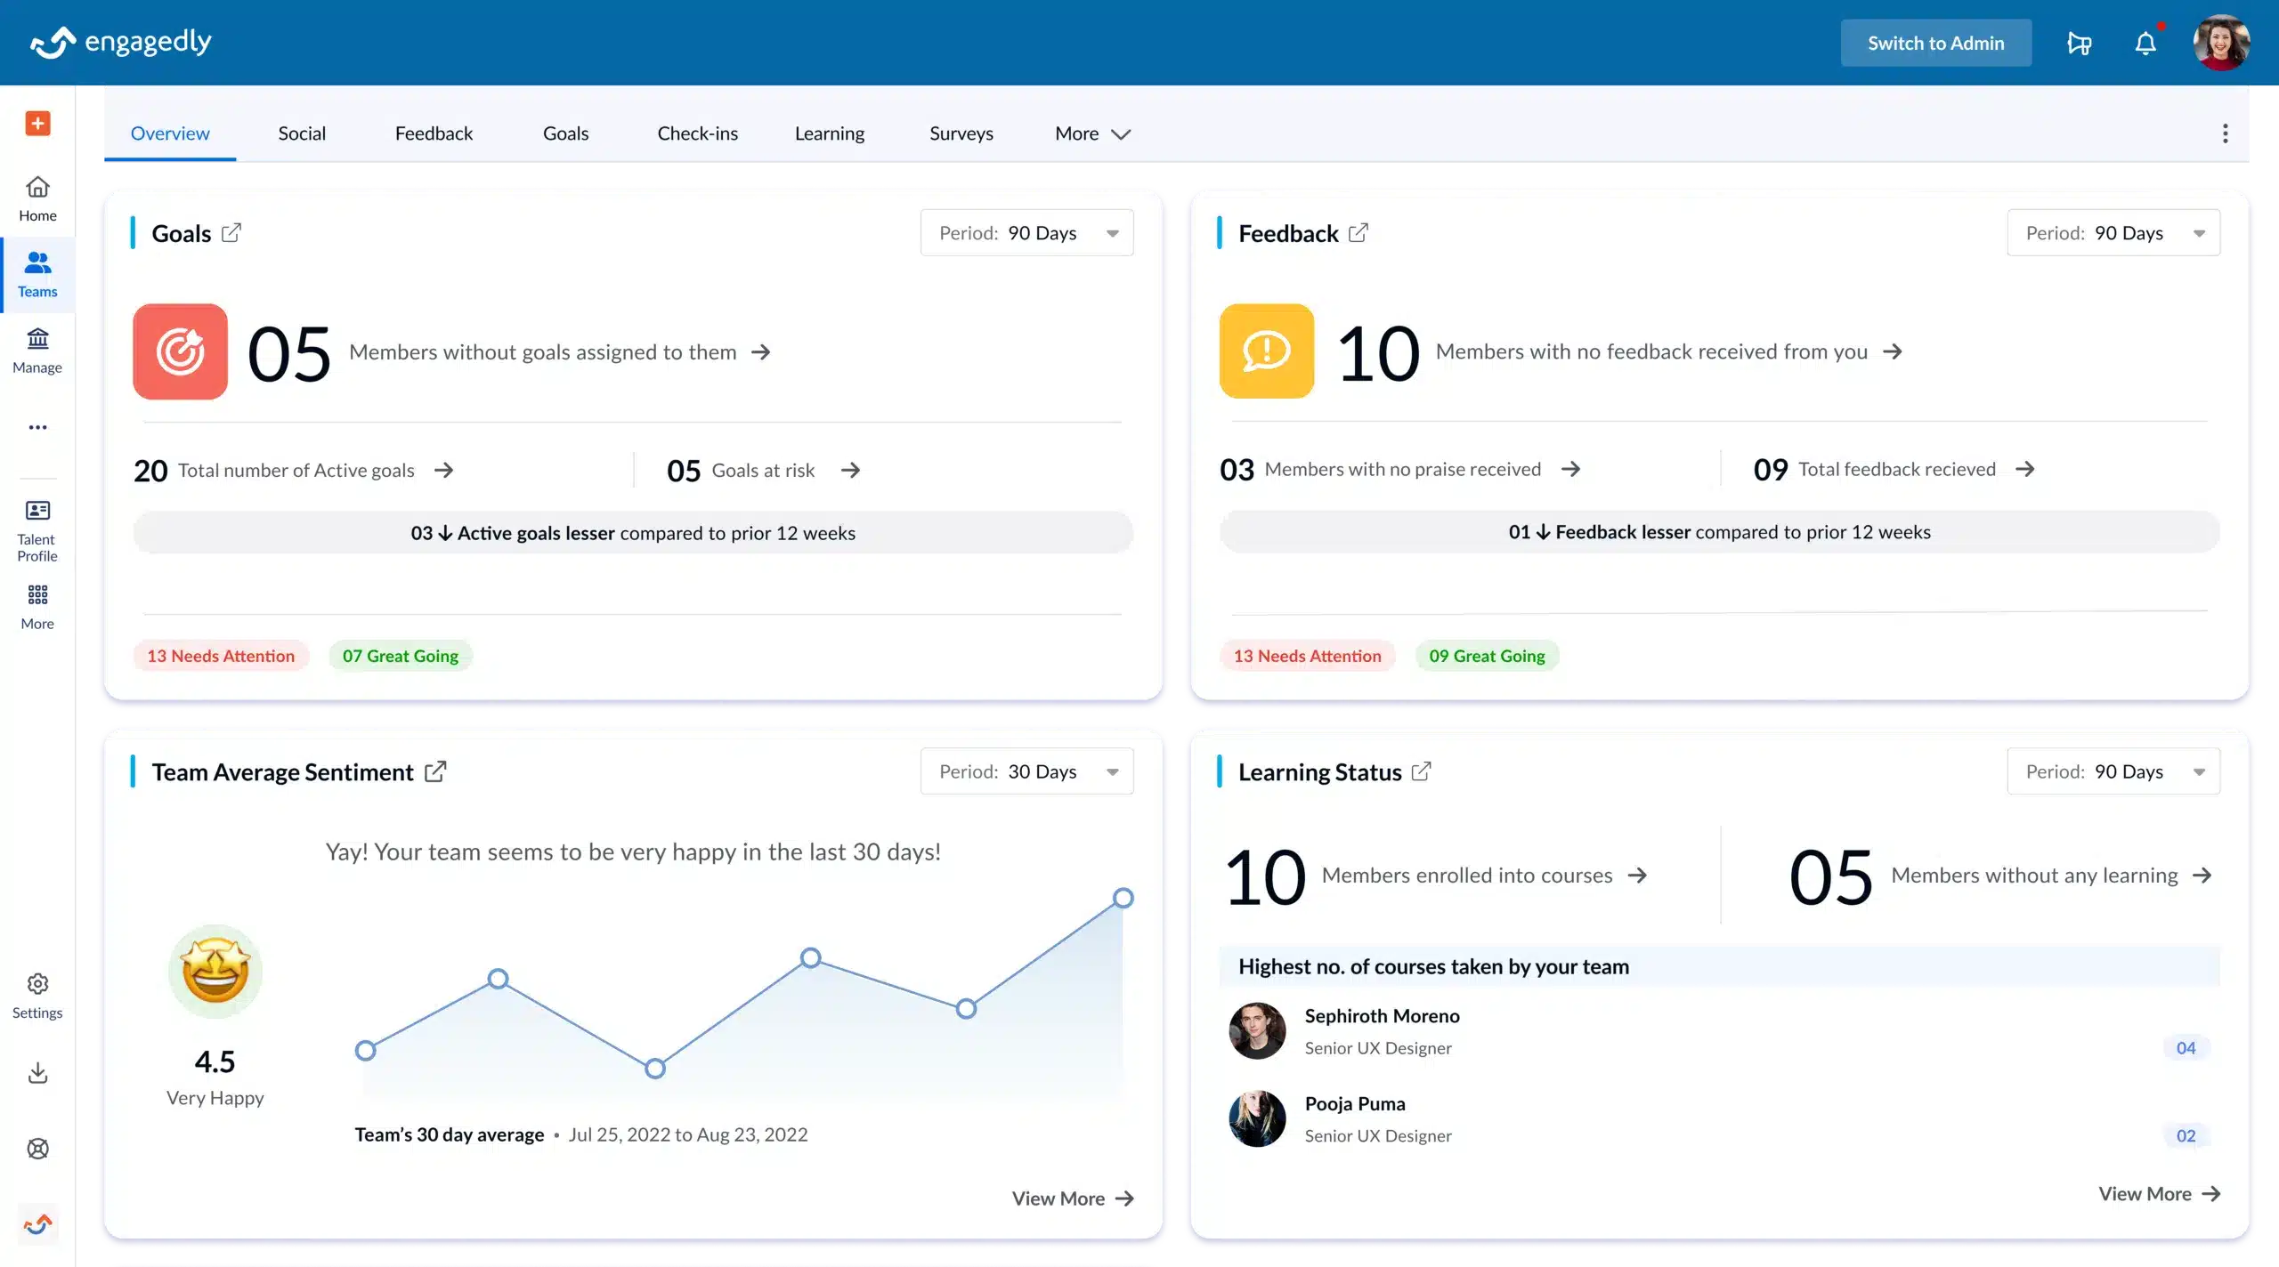Image resolution: width=2279 pixels, height=1267 pixels.
Task: Switch to the Surveys tab
Action: (x=961, y=133)
